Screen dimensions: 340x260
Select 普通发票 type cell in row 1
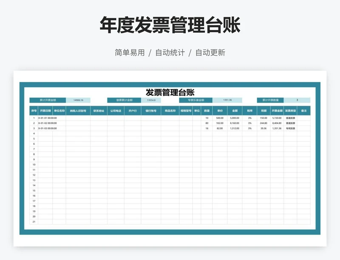click(x=290, y=118)
